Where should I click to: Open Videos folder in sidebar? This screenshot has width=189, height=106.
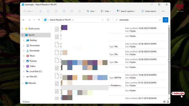[32, 66]
